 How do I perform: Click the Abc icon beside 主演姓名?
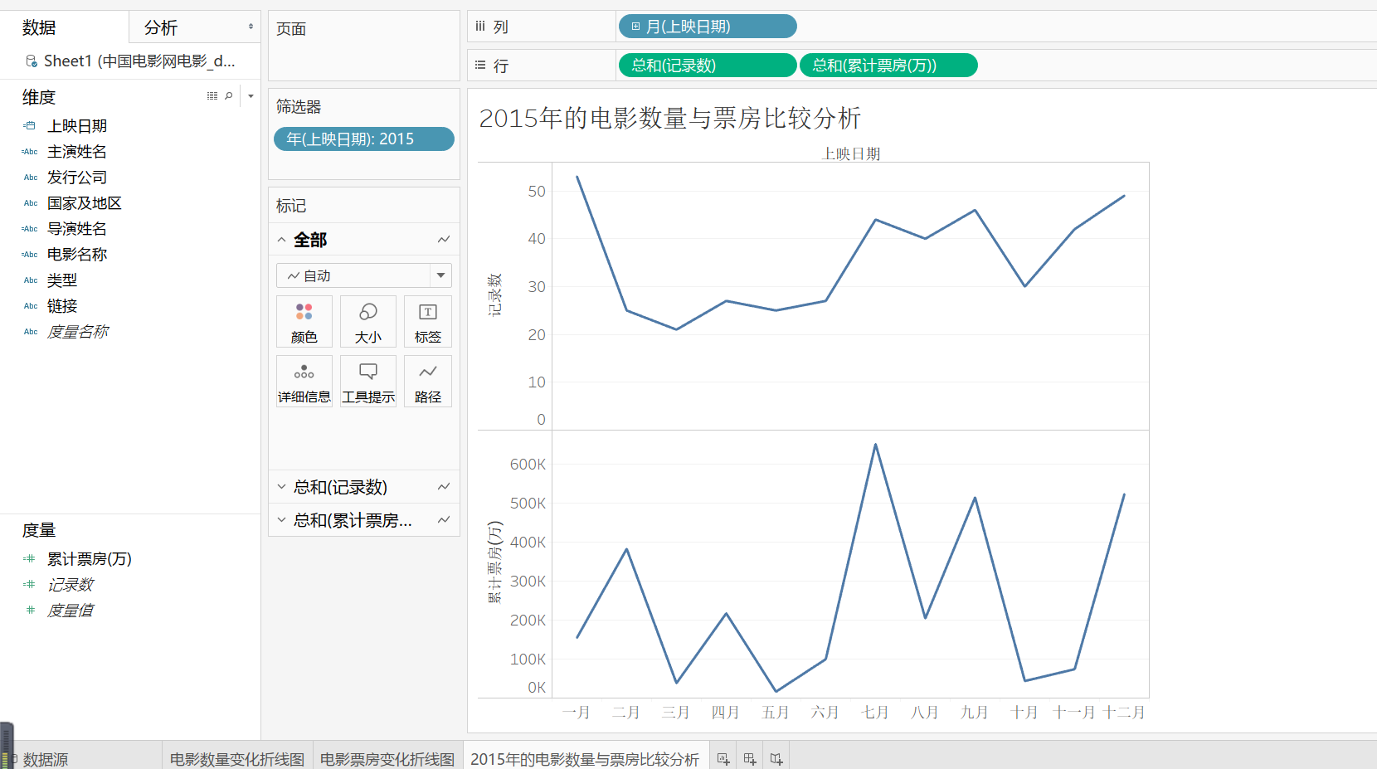click(30, 152)
